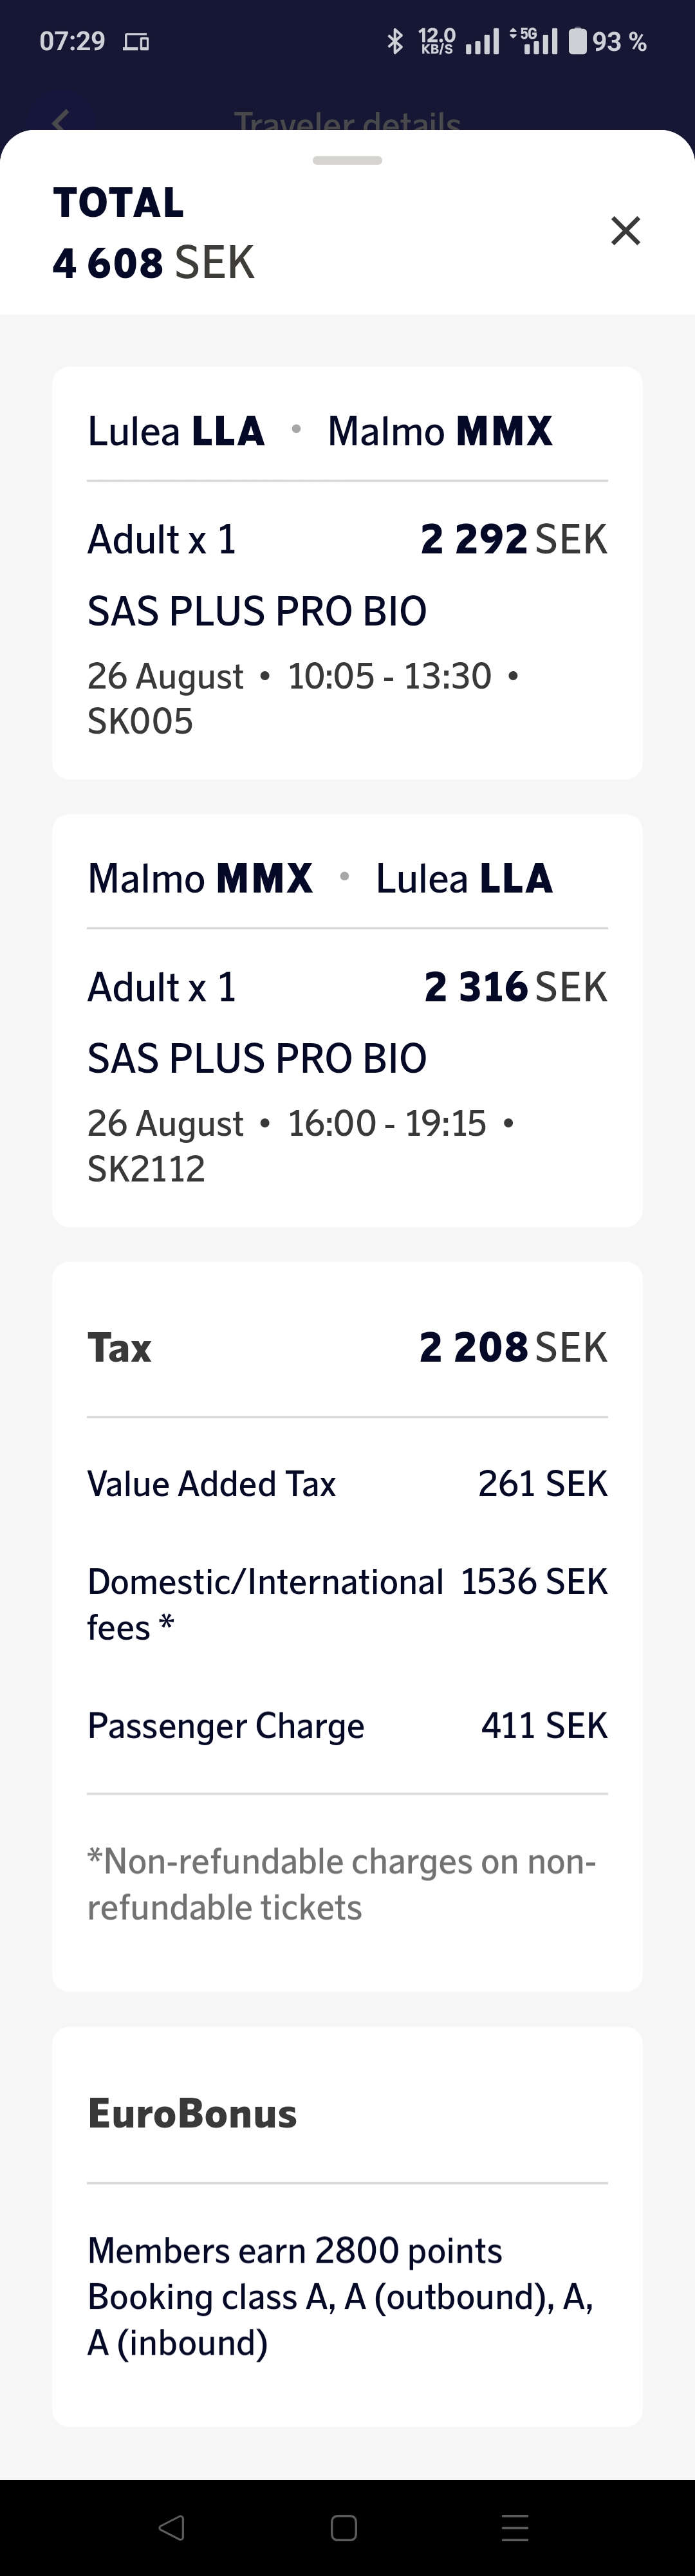The height and width of the screenshot is (2576, 695).
Task: Tap the Domestic/International fees row
Action: 347,1603
